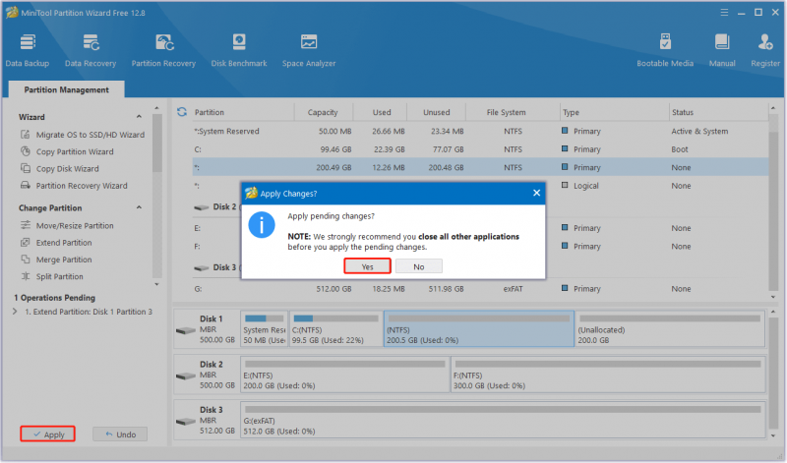This screenshot has height=463, width=787.
Task: Open Partition Recovery tool
Action: click(163, 50)
